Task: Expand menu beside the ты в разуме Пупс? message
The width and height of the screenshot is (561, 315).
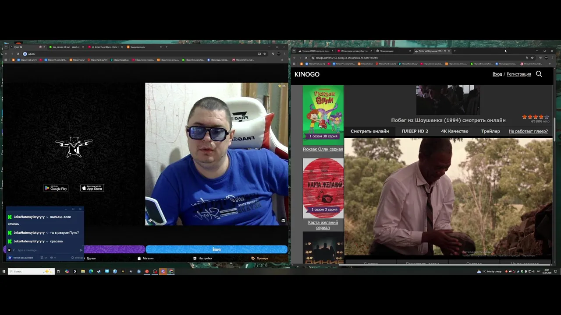Action: [x=47, y=233]
